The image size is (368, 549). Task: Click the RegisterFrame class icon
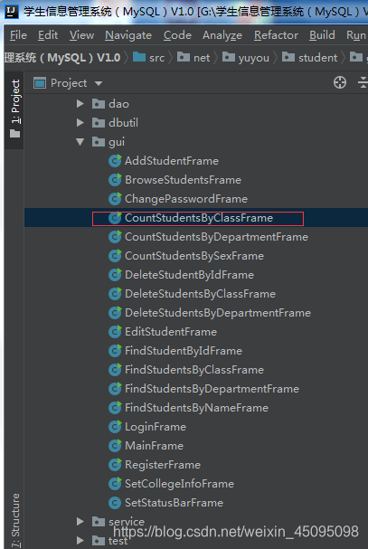click(115, 465)
